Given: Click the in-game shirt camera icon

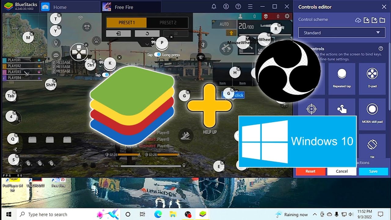Looking at the screenshot, I should pos(87,27).
